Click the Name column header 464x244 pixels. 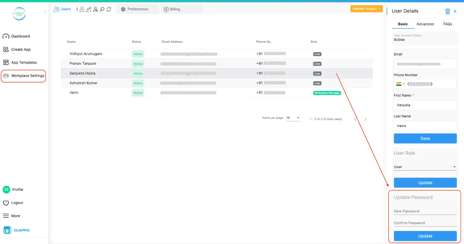[71, 42]
